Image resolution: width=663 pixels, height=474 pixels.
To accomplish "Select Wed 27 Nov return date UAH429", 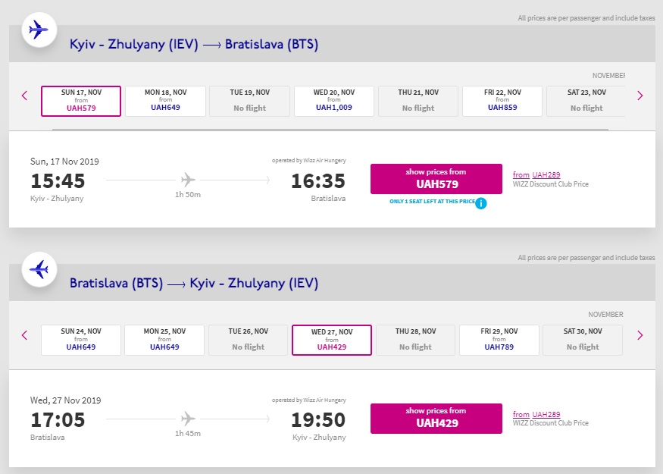I will [332, 340].
